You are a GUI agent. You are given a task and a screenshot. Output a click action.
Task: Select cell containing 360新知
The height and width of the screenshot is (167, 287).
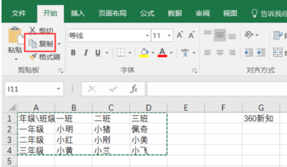click(261, 119)
